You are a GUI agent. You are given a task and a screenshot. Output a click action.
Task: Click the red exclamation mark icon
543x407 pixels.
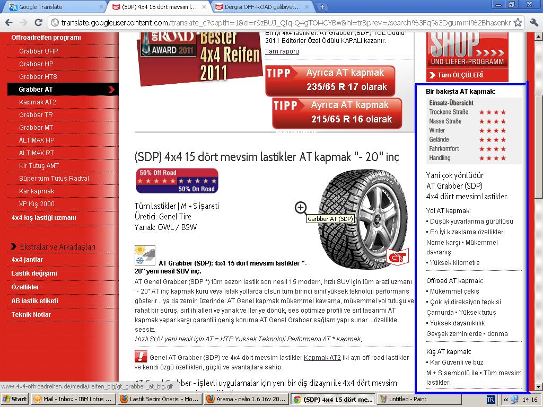pyautogui.click(x=141, y=357)
